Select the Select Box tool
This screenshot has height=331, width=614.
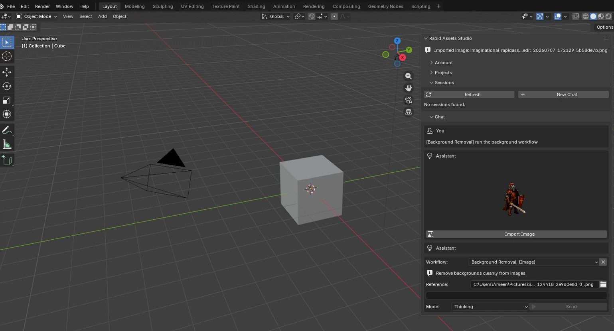pos(7,42)
